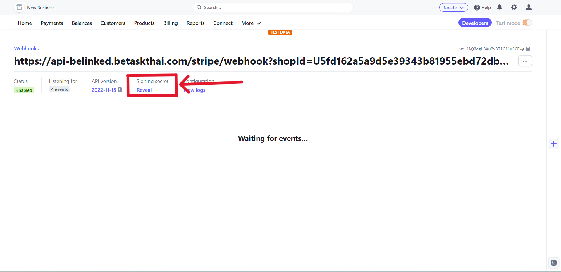Go to the Payments tab
Screen dimensions: 561x272
click(52, 23)
